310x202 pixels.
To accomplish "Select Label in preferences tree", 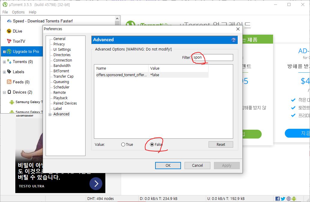I will (58, 108).
